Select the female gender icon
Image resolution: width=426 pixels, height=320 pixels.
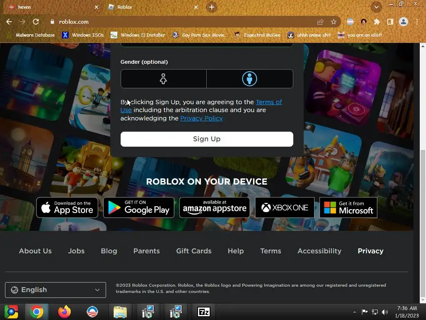pyautogui.click(x=163, y=79)
